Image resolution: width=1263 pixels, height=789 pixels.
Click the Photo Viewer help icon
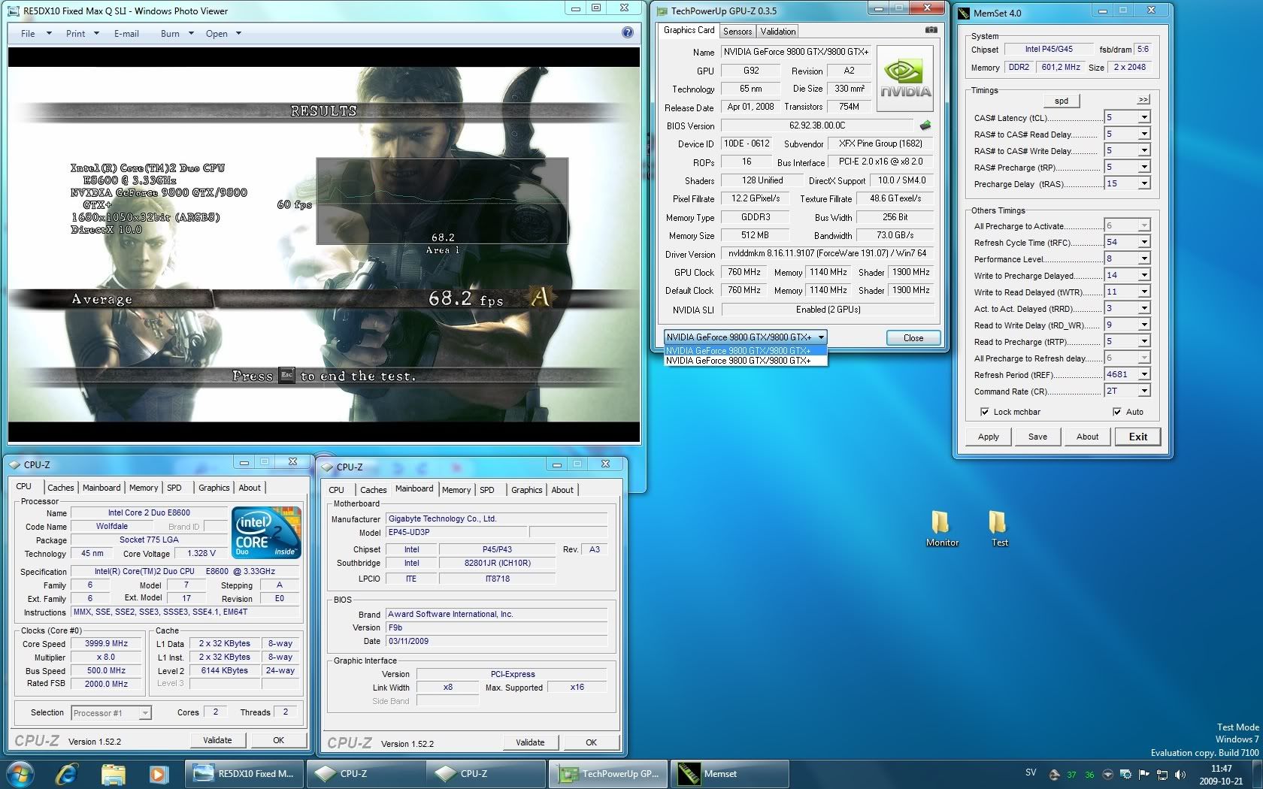point(628,32)
